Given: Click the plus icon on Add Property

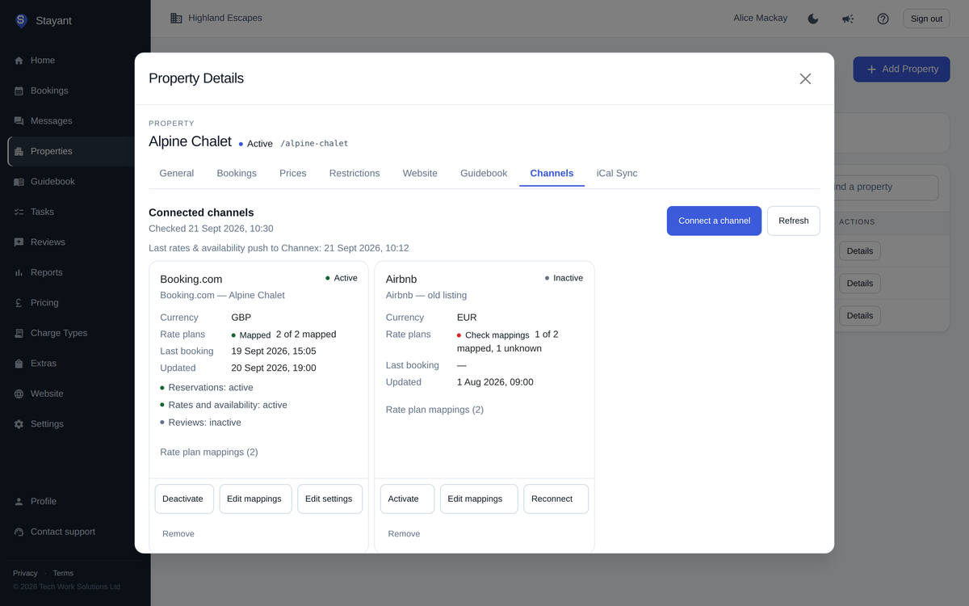Looking at the screenshot, I should click(871, 69).
